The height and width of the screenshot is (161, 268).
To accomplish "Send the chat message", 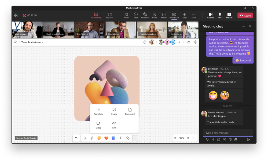I will 249,140.
